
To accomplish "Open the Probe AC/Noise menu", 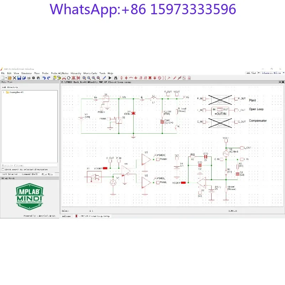I will pyautogui.click(x=59, y=73).
